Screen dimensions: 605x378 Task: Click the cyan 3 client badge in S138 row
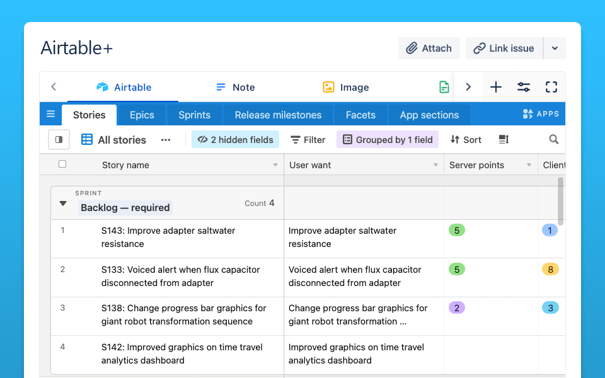click(551, 308)
